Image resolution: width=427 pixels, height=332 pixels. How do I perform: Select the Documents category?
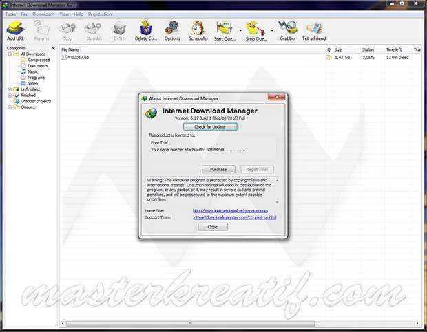click(x=38, y=66)
